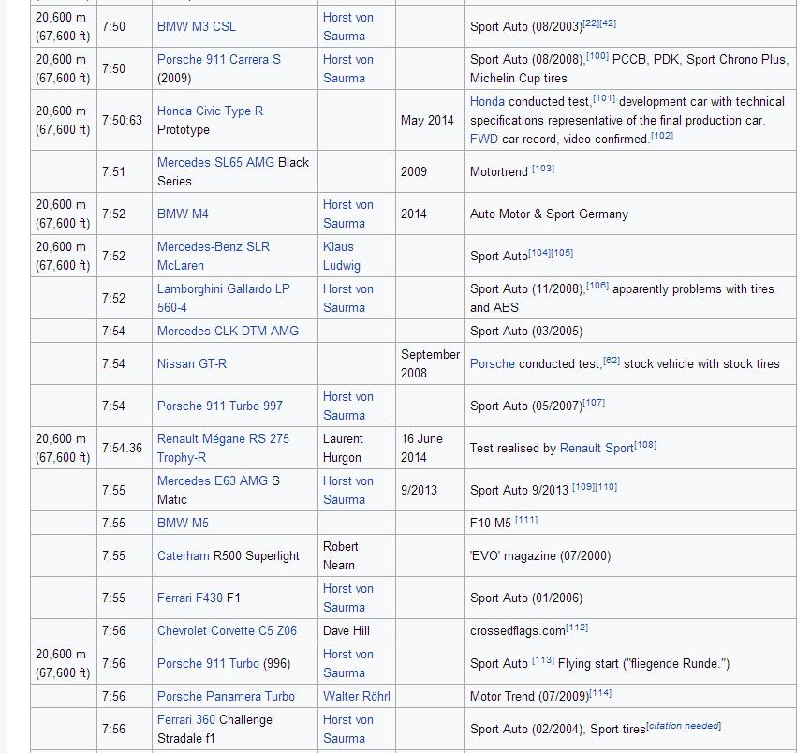Open the Klaus Ludwig driver link

[342, 256]
